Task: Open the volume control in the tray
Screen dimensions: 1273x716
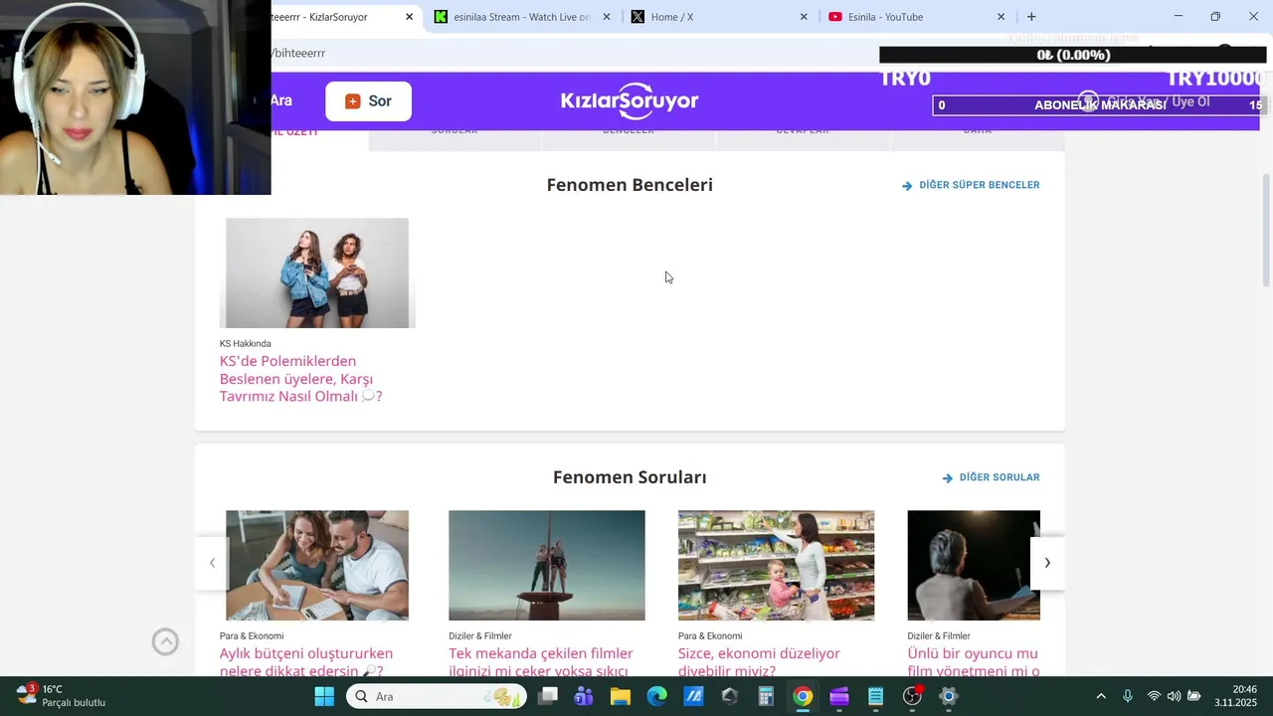Action: coord(1174,696)
